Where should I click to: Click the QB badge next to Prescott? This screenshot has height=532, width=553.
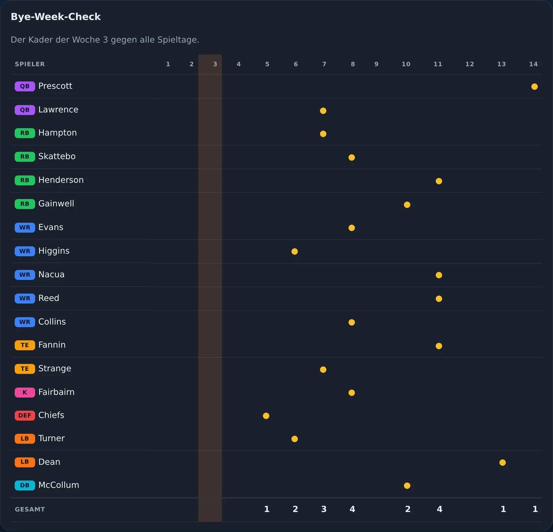tap(25, 86)
